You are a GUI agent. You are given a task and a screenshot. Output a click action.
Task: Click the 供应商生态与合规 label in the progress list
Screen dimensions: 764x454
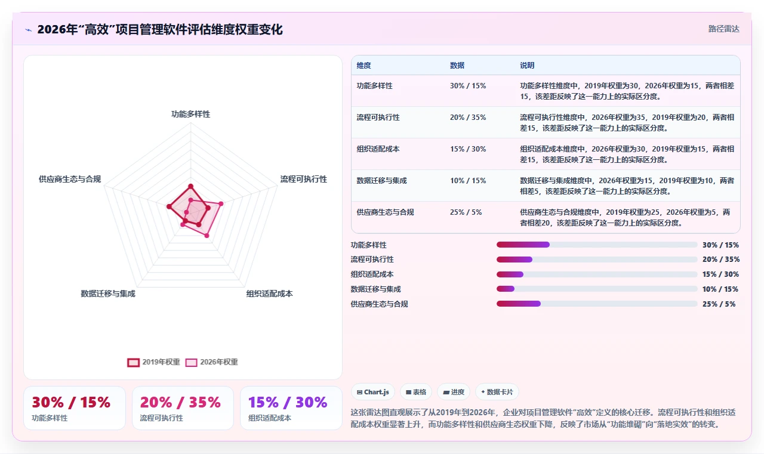pyautogui.click(x=380, y=304)
